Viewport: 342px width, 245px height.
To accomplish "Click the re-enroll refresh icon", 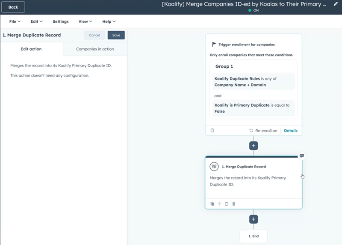I will tap(251, 131).
